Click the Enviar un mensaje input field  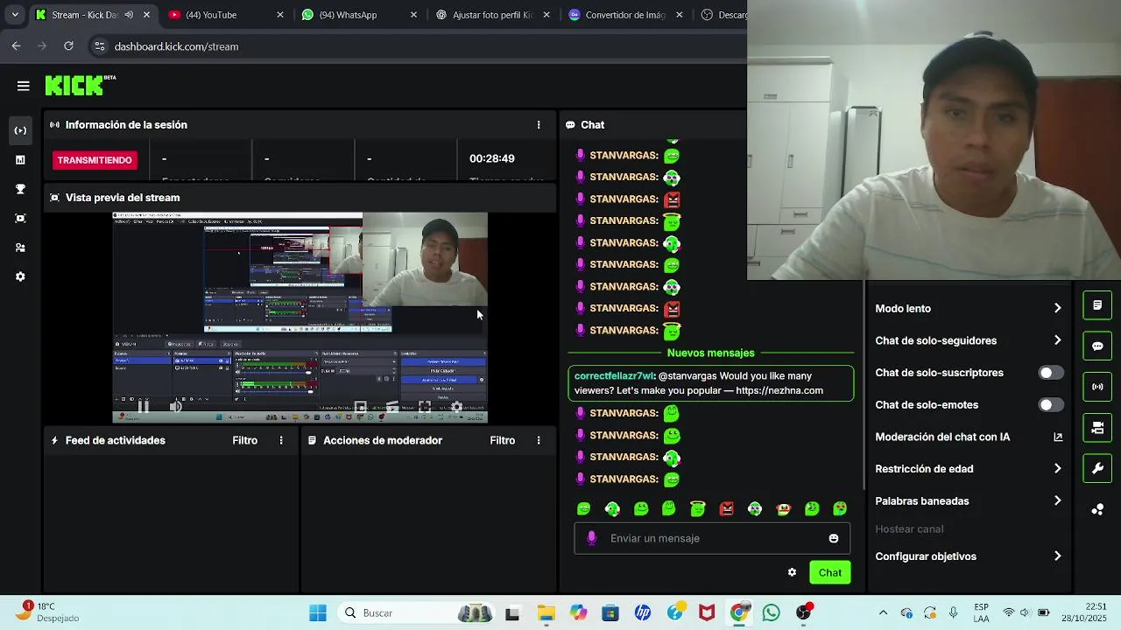(x=712, y=538)
